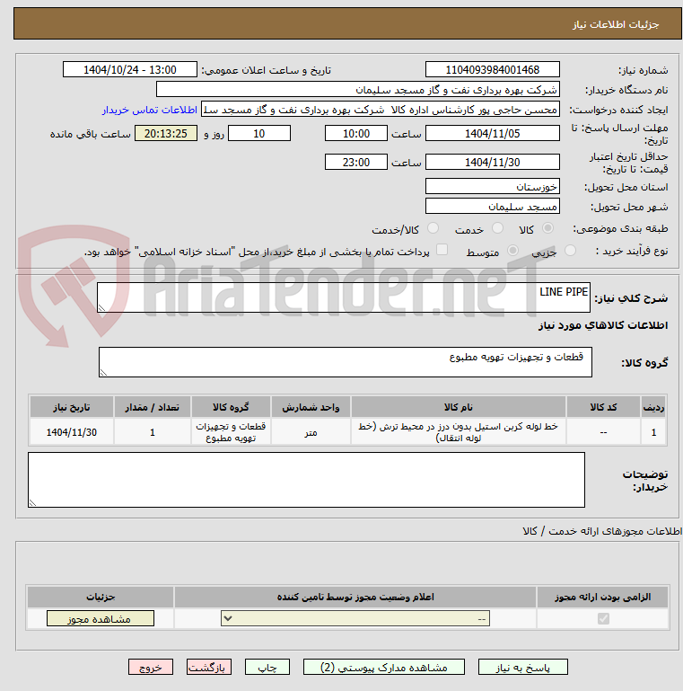The width and height of the screenshot is (683, 691).
Task: Click the remaining days field showing 10
Action: (x=259, y=134)
